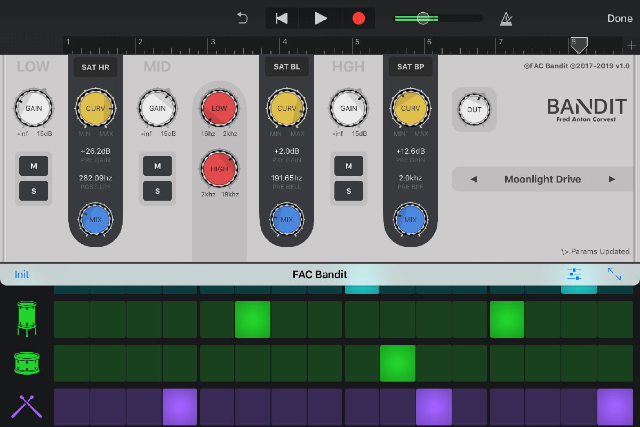
Task: Select the purple crossed drumsticks icon
Action: point(27,407)
